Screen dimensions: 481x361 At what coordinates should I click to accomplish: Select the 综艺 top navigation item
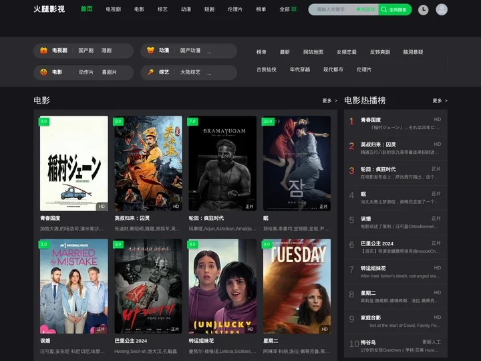point(162,9)
